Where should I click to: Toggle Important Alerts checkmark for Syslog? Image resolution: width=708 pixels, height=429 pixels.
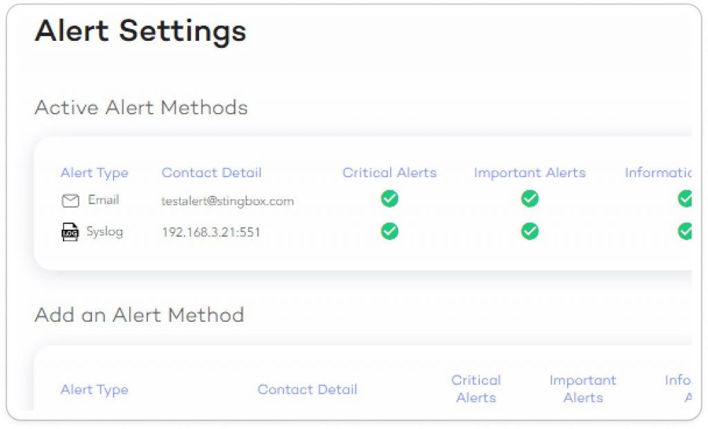tap(530, 231)
